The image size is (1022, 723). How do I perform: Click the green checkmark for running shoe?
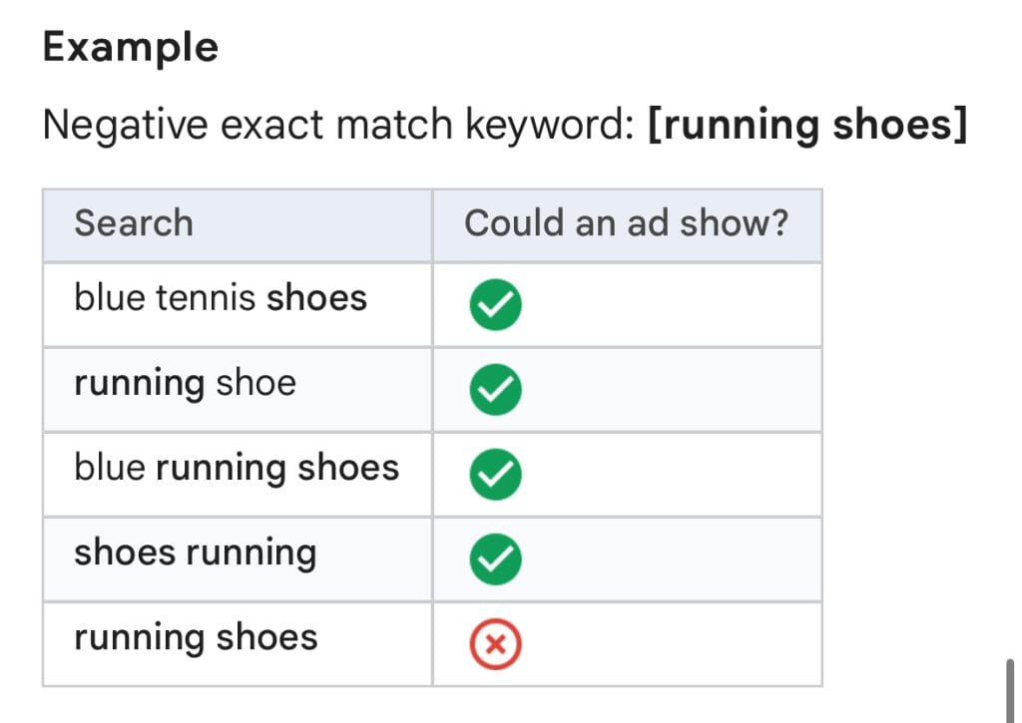tap(495, 390)
